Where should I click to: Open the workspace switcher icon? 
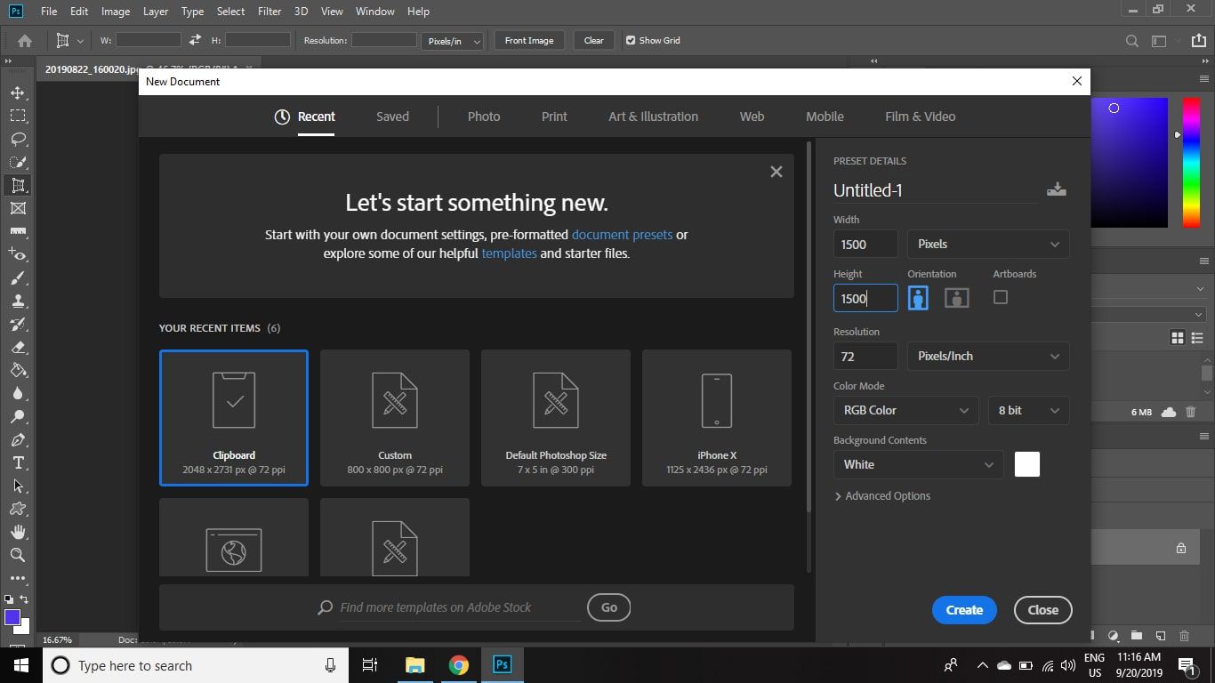click(1159, 40)
